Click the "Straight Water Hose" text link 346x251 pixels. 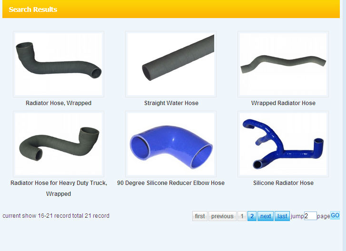[x=171, y=103]
